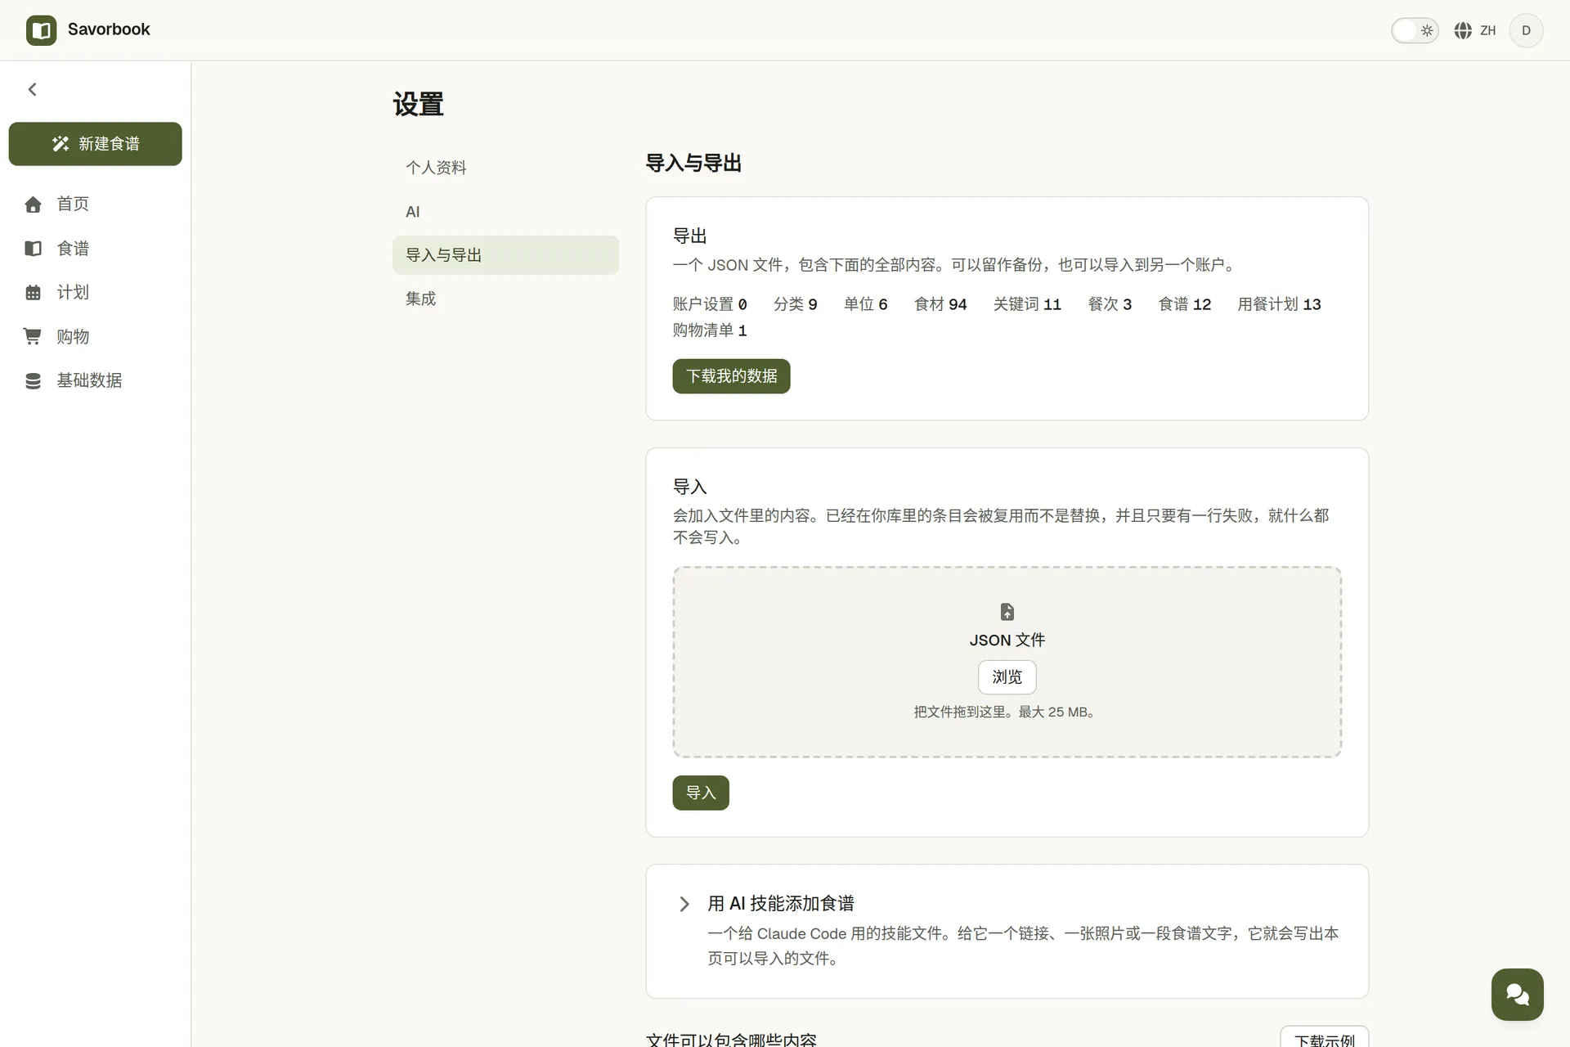Open the 集成 settings tab

click(505, 299)
